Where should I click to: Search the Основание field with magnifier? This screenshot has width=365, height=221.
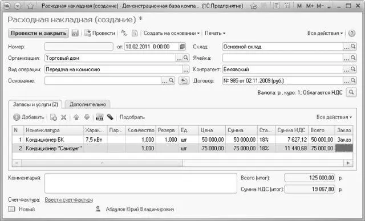pos(171,81)
